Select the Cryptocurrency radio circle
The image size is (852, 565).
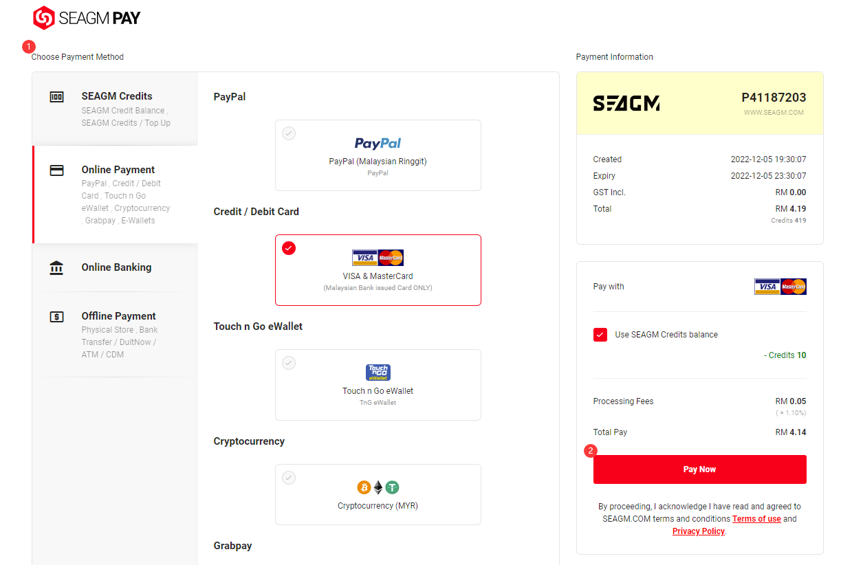click(289, 477)
